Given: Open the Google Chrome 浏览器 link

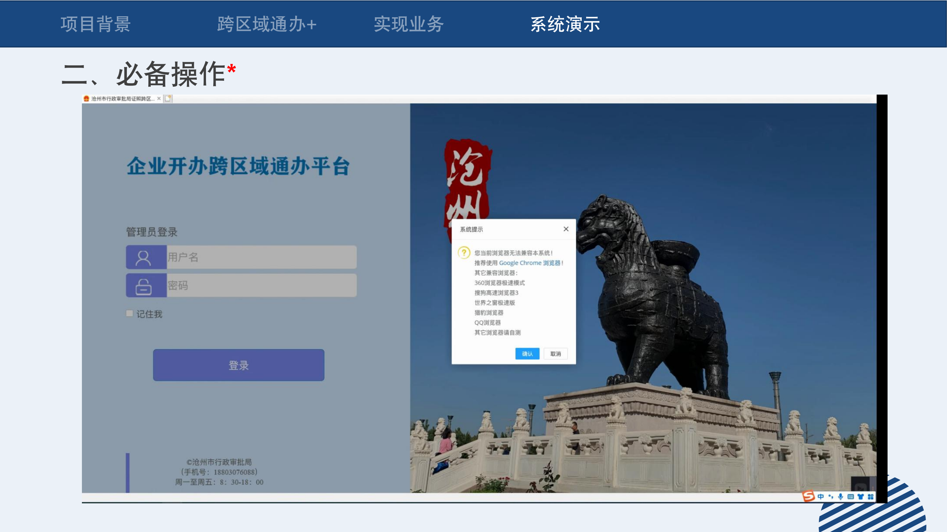Looking at the screenshot, I should pyautogui.click(x=529, y=263).
